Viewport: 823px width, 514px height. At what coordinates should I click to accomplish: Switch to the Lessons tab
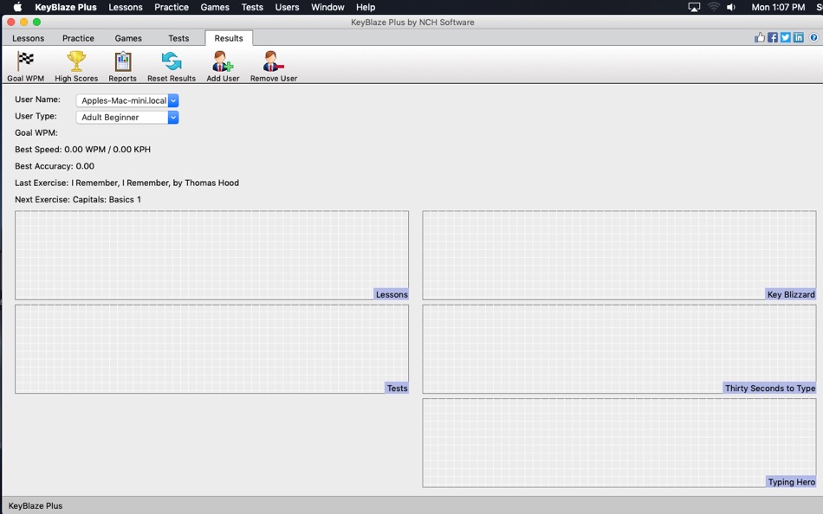(x=29, y=38)
